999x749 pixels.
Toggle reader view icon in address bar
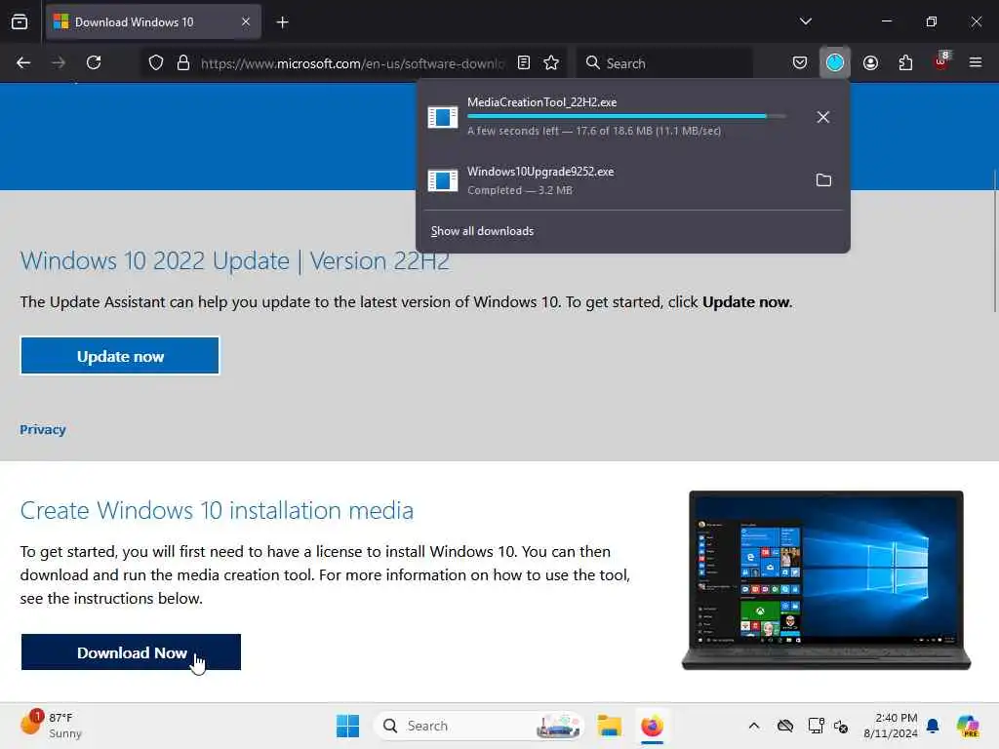click(x=524, y=62)
